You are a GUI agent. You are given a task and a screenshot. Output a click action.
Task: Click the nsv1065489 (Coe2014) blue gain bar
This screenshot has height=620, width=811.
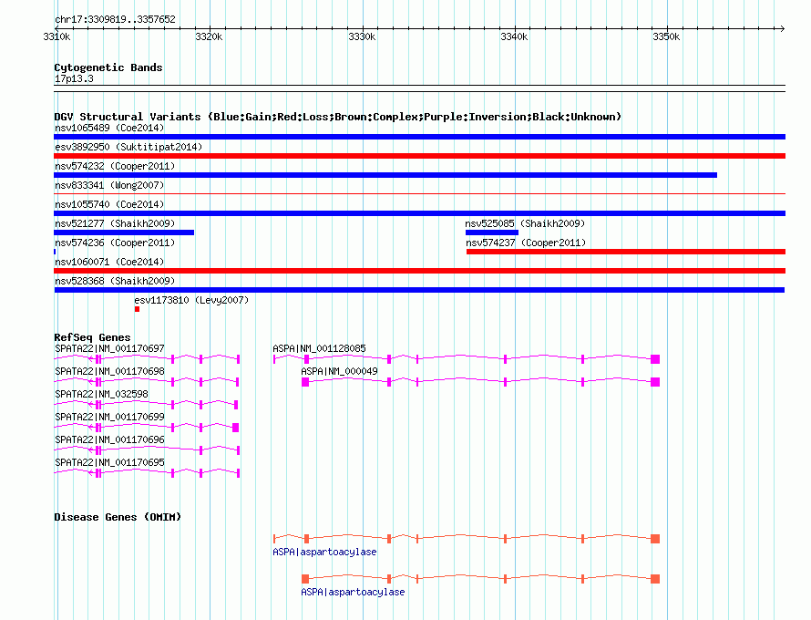tap(419, 137)
